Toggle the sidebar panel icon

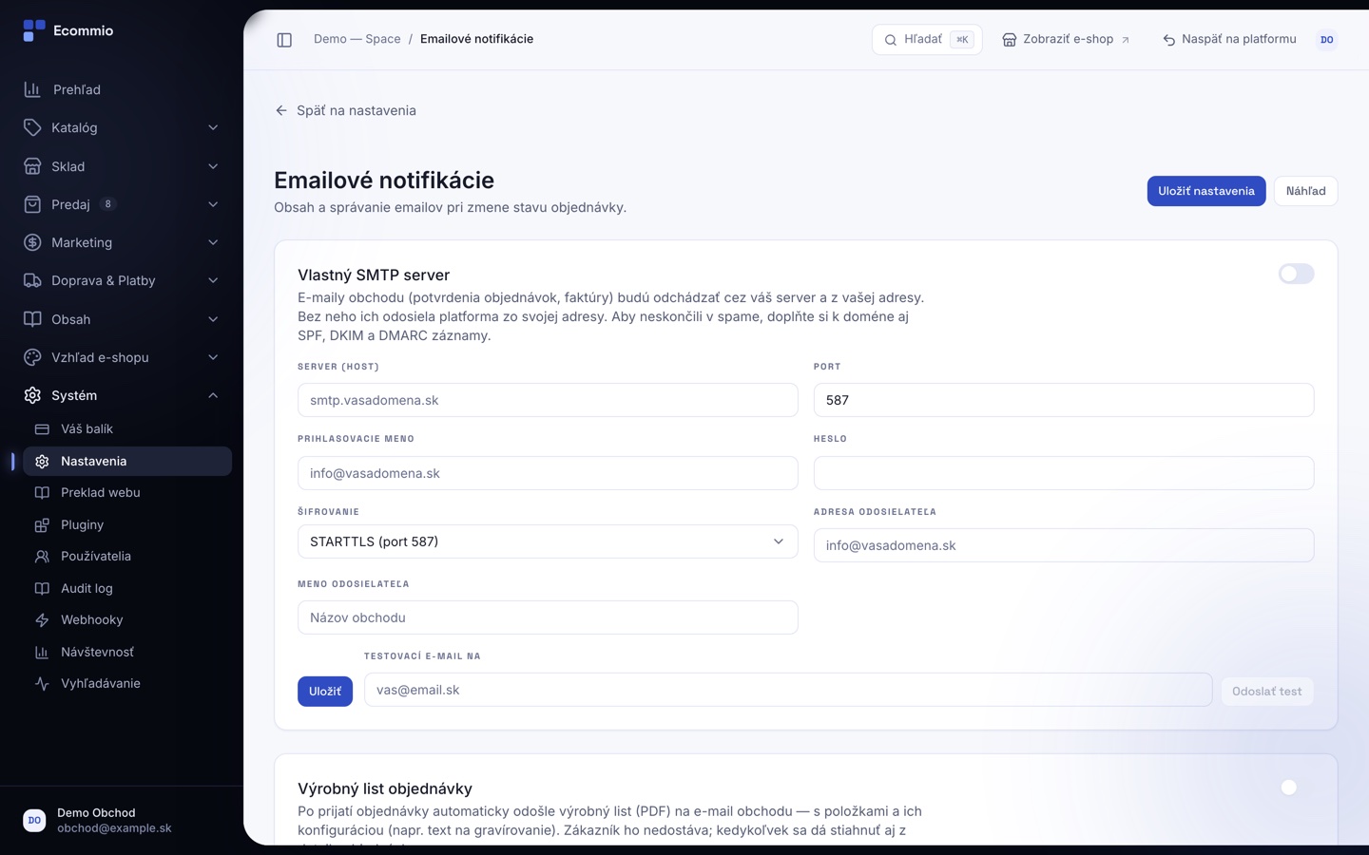(284, 40)
